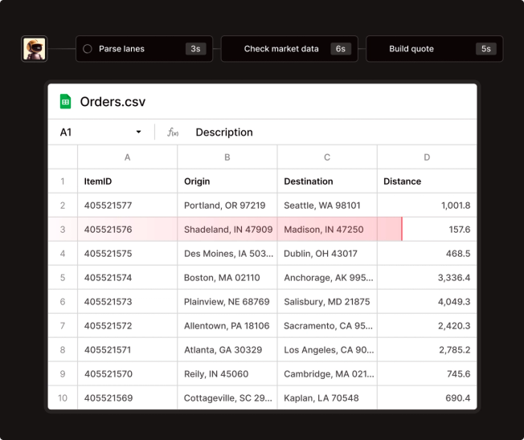
Task: Click cell Los Angeles, CA 90...
Action: 327,350
